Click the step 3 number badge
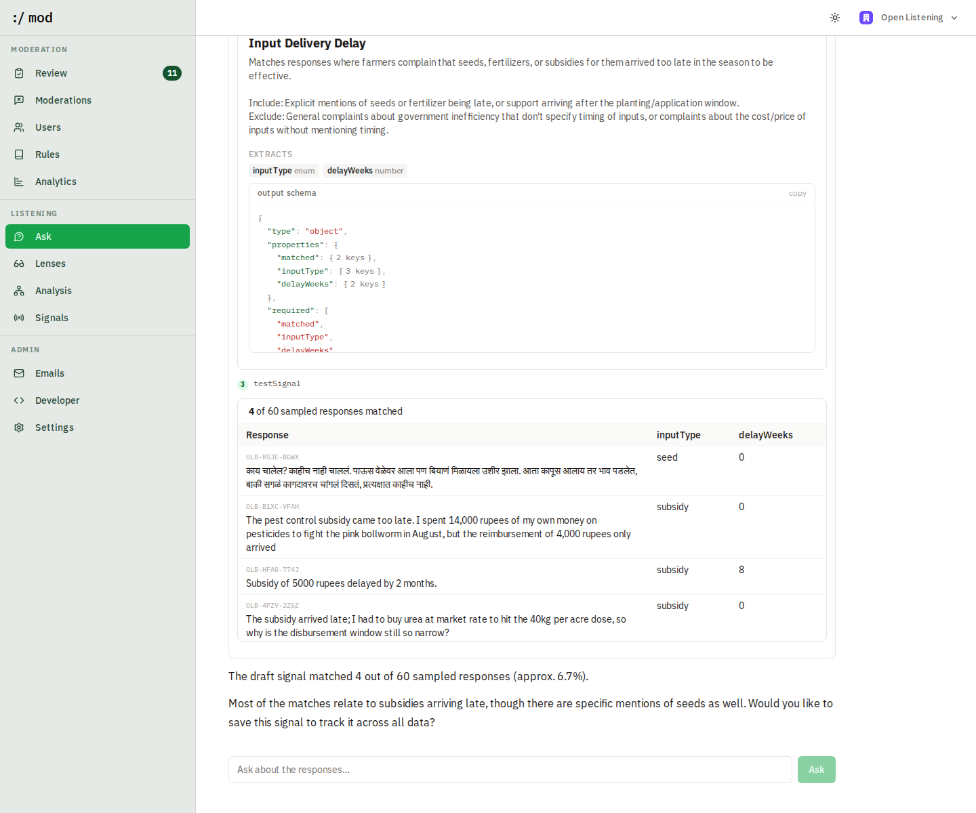The width and height of the screenshot is (976, 813). (243, 384)
